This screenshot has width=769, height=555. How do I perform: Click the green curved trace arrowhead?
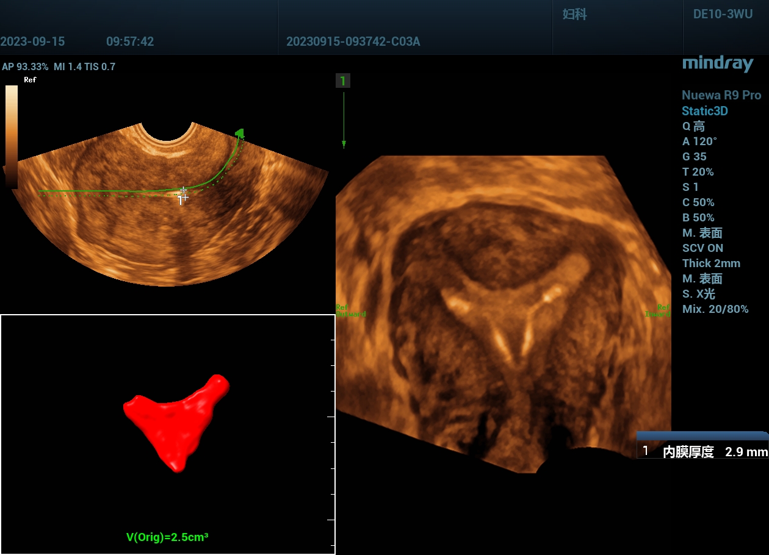tap(240, 132)
